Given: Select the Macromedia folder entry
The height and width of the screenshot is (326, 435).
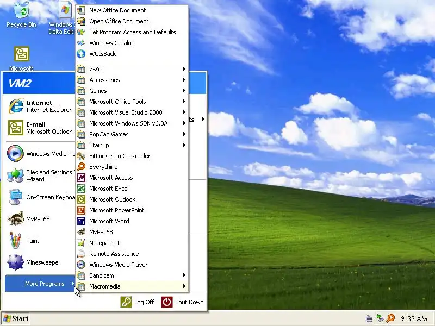Looking at the screenshot, I should pos(132,286).
